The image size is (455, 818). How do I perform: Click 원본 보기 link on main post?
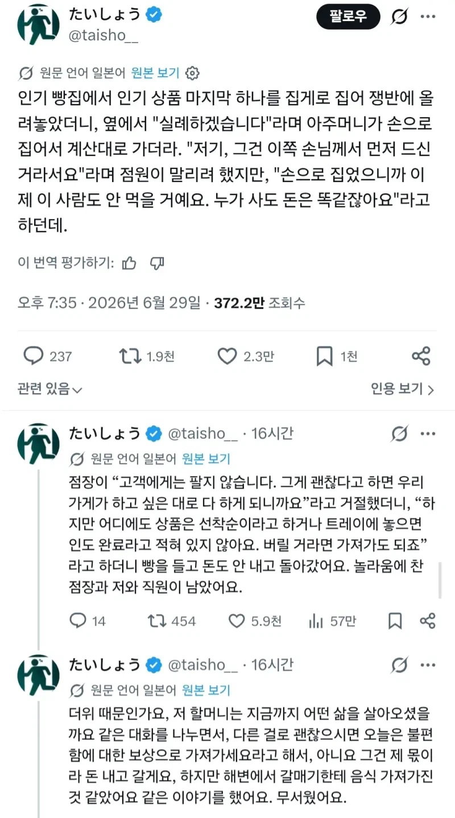pos(155,73)
